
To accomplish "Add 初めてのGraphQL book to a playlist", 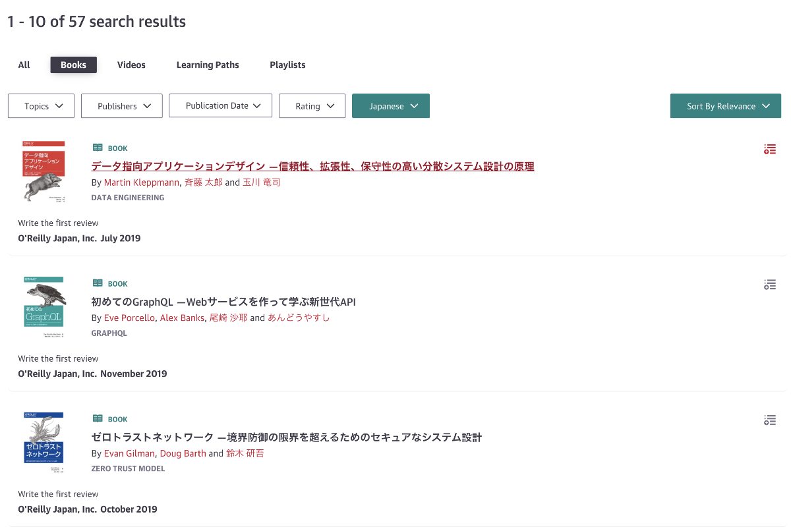I will coord(770,285).
